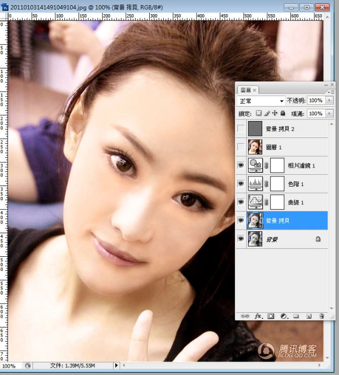Click the thumbnail of 背景 拷貝 layer
339x375 pixels.
pos(255,220)
